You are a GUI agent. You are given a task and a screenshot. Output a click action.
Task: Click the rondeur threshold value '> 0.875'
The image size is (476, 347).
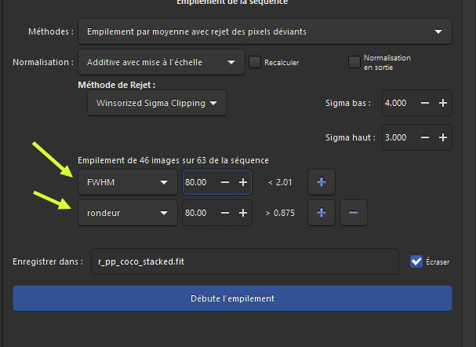(280, 213)
